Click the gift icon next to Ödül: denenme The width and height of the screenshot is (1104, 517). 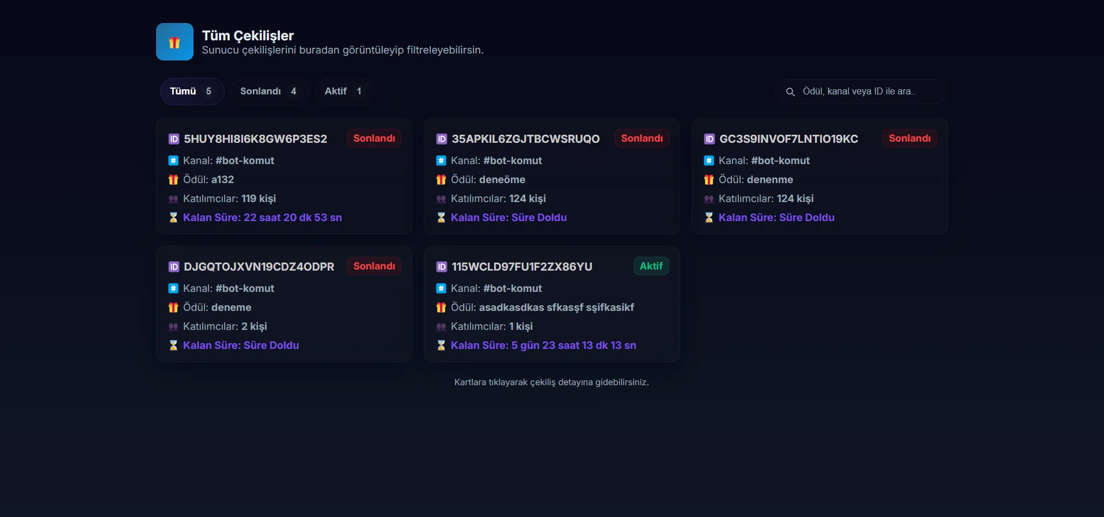[x=709, y=180]
